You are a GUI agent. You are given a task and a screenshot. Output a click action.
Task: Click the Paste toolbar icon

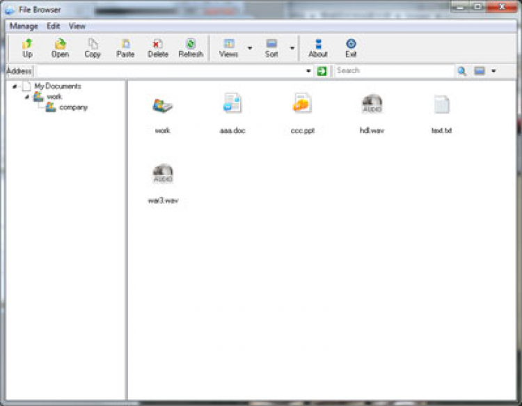[125, 44]
